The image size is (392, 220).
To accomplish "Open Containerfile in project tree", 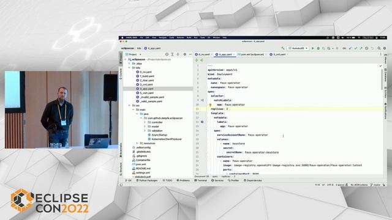I will click(141, 160).
